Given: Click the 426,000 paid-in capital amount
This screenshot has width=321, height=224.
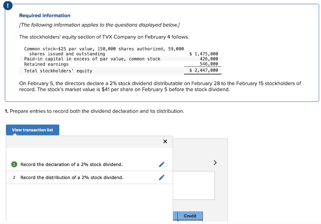Looking at the screenshot, I should coord(209,59).
